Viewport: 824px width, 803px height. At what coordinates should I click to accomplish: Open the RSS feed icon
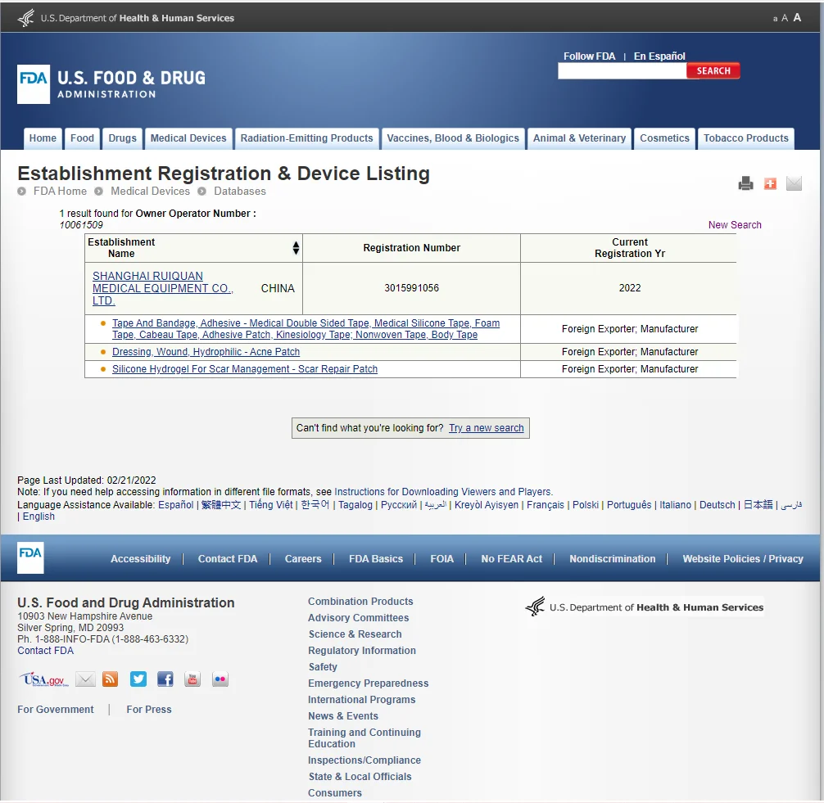click(x=111, y=679)
